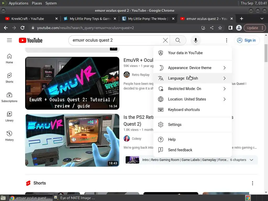
Task: Open a new browser tab
Action: (242, 19)
